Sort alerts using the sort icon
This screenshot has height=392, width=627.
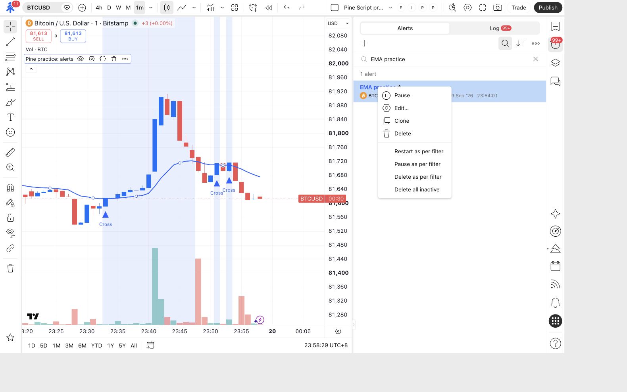[520, 43]
